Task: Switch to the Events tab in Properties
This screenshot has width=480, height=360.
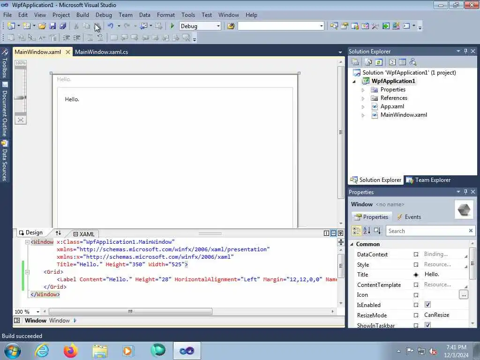Action: [409, 217]
